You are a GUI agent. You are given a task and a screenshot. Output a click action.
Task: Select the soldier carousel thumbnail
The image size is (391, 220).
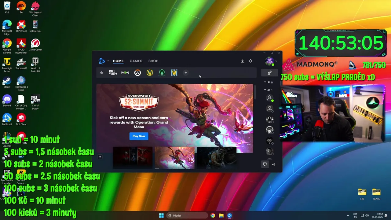(217, 158)
